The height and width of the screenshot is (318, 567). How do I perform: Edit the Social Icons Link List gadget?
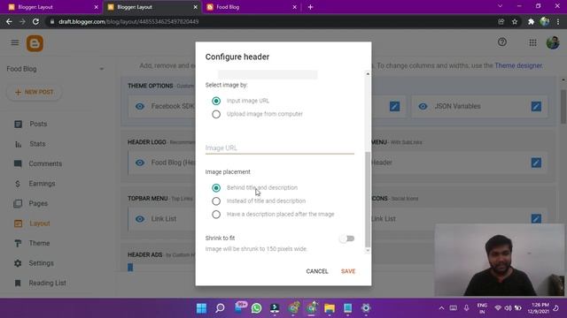(536, 219)
